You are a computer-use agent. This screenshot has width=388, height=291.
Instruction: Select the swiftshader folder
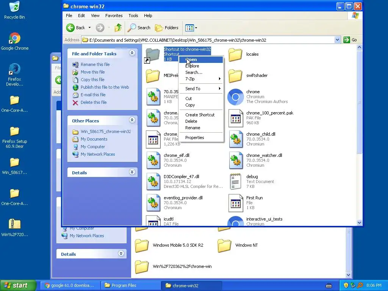(x=248, y=76)
